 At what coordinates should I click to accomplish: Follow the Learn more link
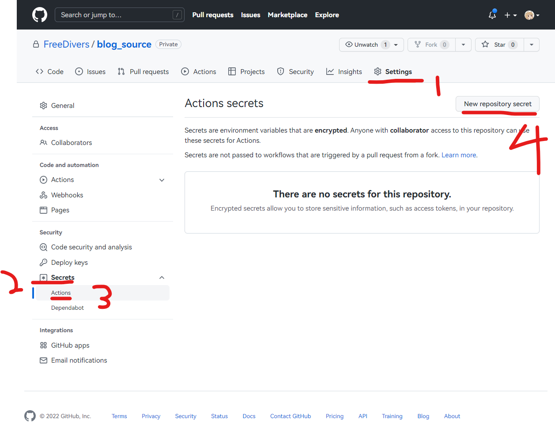pyautogui.click(x=459, y=155)
